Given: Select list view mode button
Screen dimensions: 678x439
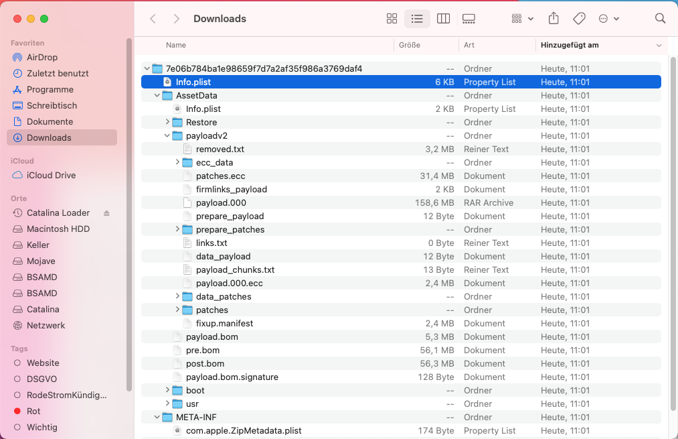Looking at the screenshot, I should 417,19.
